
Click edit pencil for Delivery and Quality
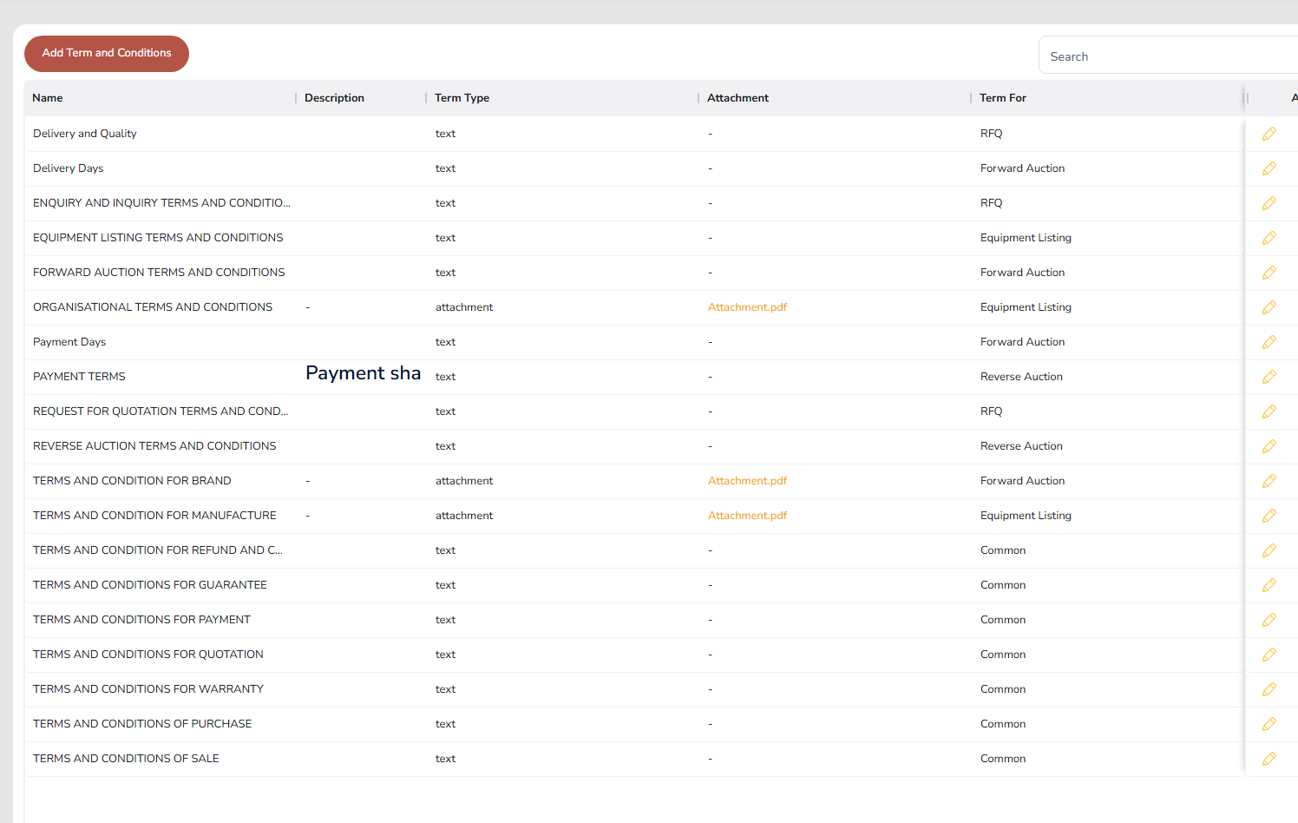tap(1268, 134)
